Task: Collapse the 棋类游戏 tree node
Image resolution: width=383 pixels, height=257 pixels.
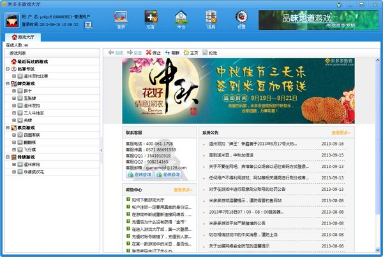Action: coord(8,128)
